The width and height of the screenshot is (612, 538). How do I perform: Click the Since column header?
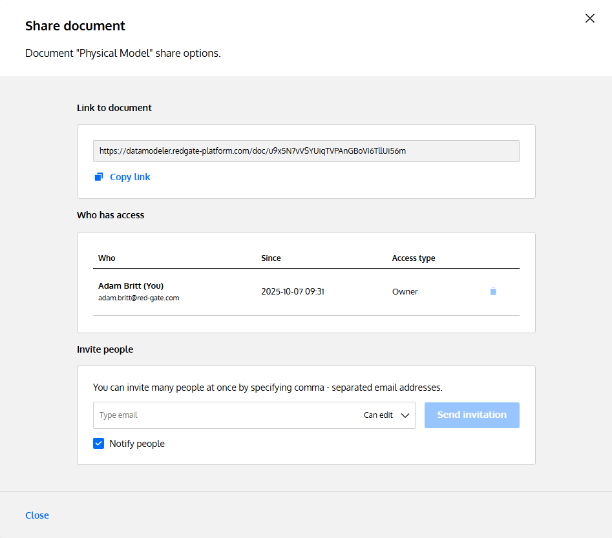click(x=271, y=258)
